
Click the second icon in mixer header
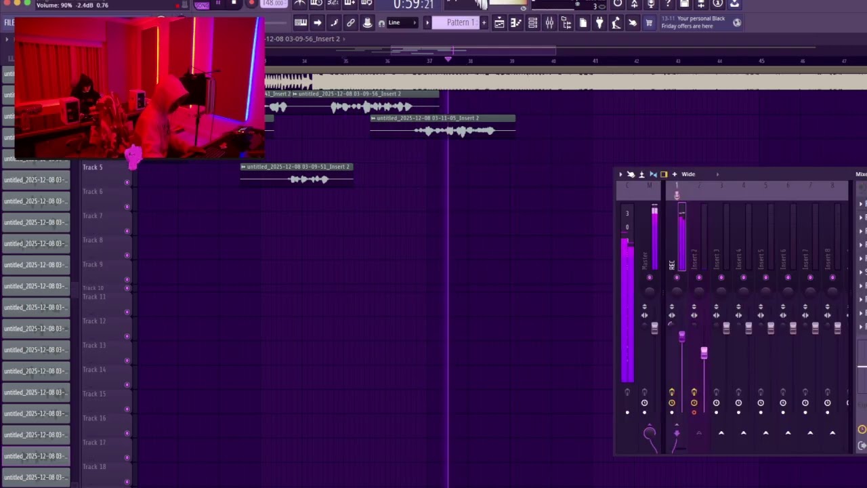tap(631, 174)
